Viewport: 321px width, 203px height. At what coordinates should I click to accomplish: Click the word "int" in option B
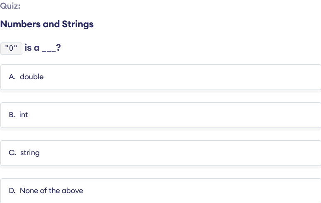(24, 115)
